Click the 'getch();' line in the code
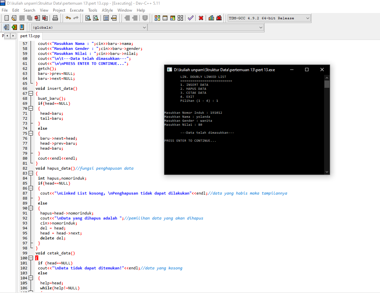Screen dimensions: 380x293 [x=47, y=69]
